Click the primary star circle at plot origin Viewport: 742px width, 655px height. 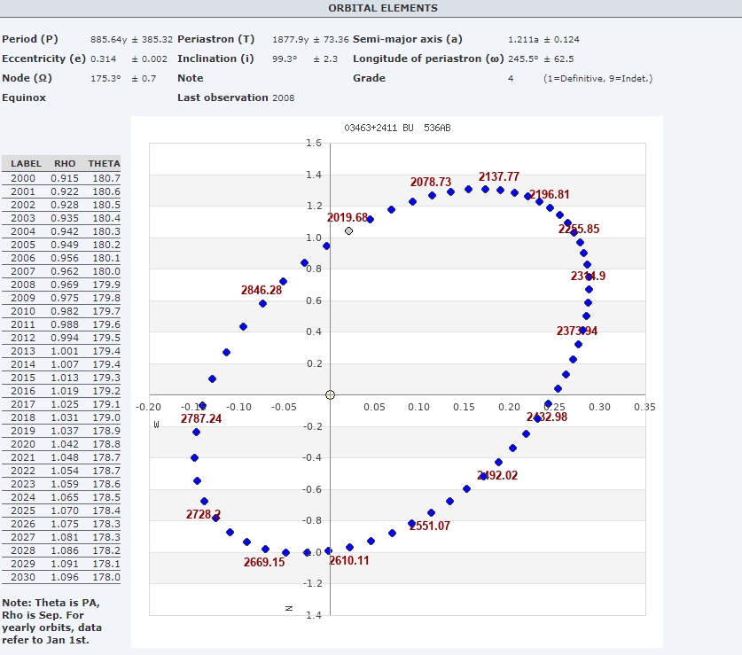(x=330, y=394)
